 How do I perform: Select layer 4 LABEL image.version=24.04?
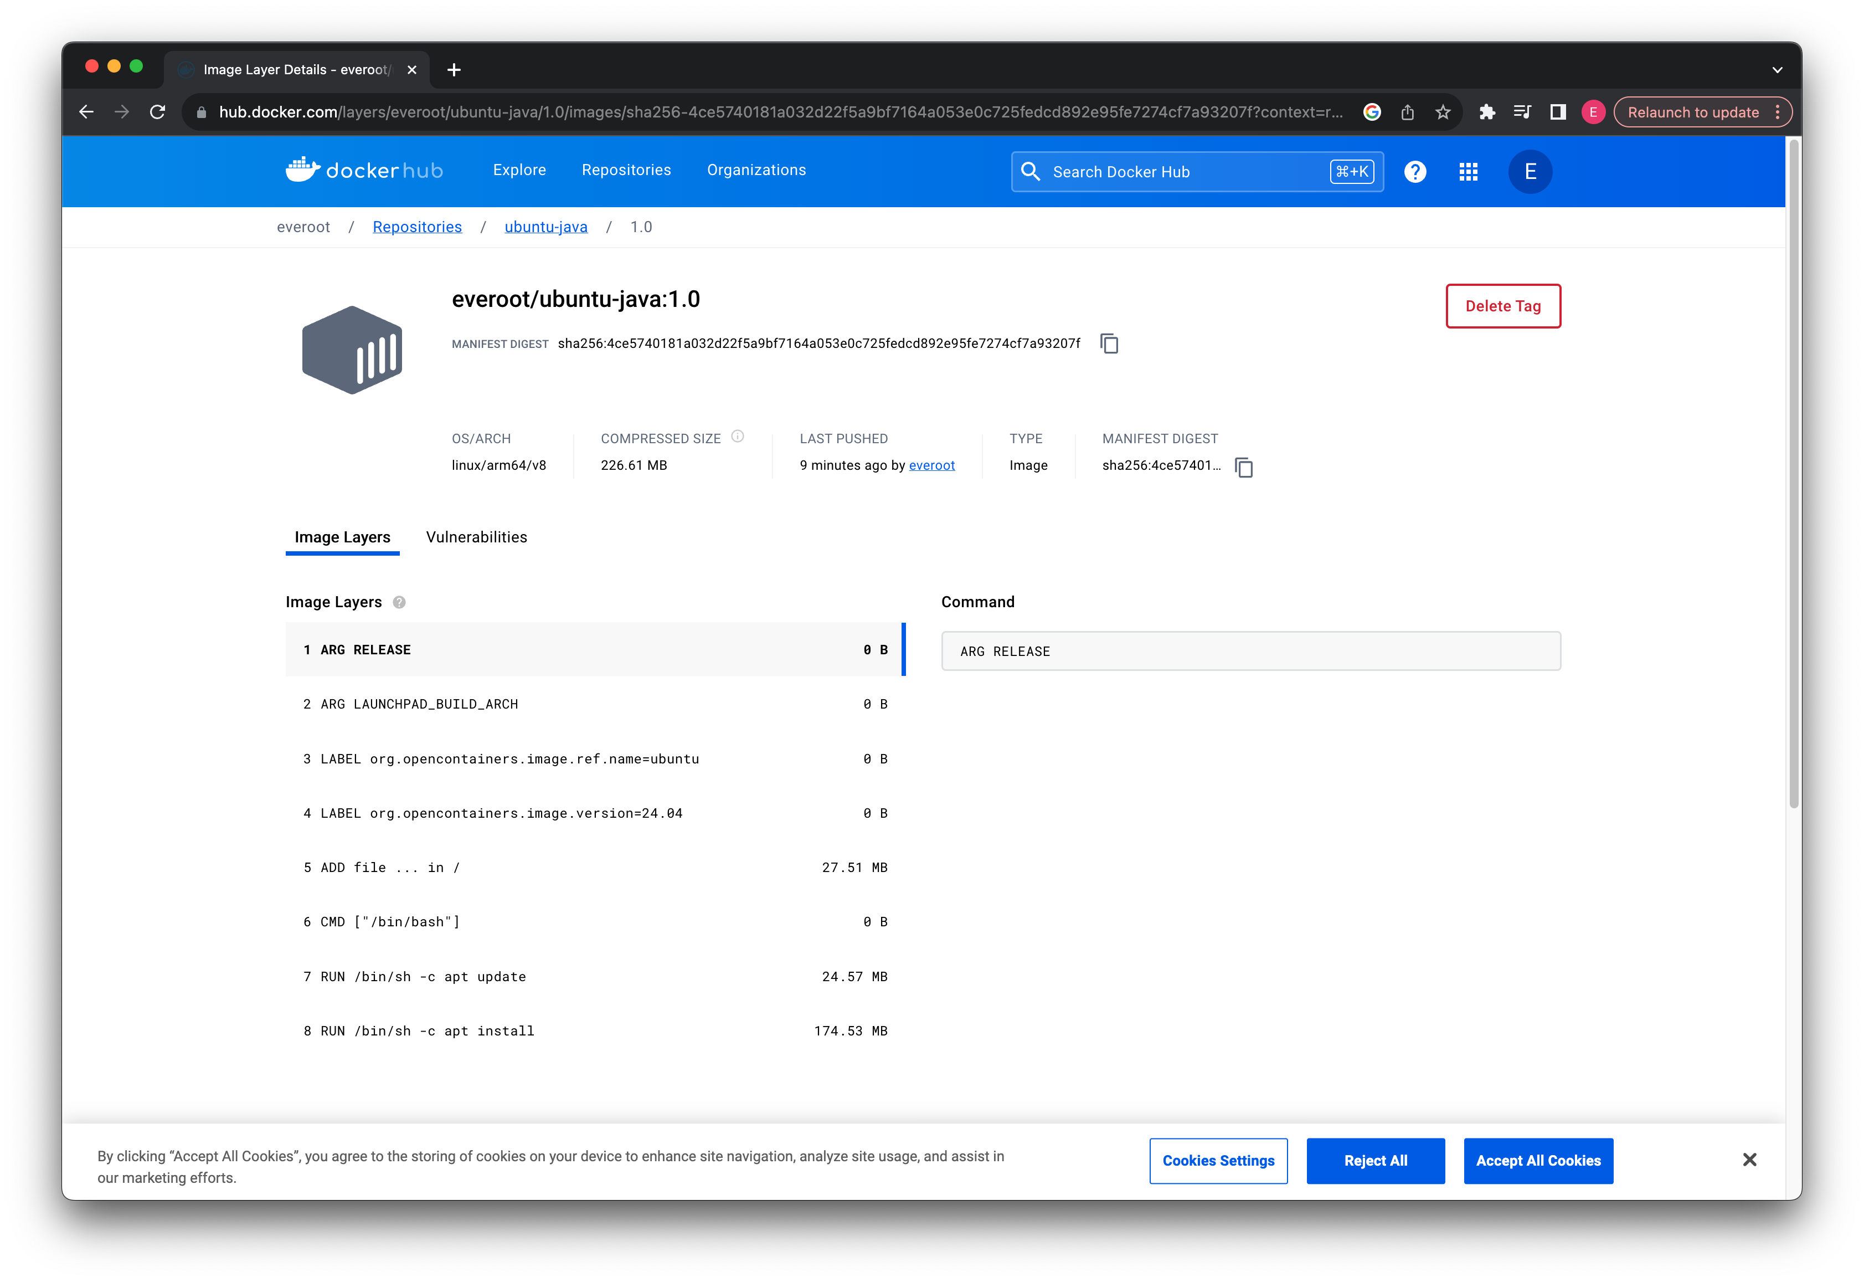tap(596, 814)
